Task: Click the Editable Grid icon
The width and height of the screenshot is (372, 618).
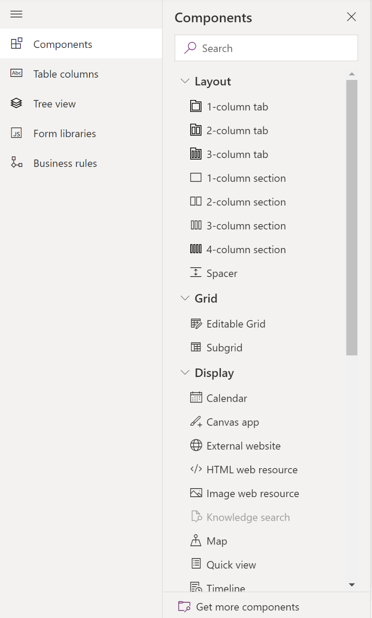Action: tap(196, 324)
